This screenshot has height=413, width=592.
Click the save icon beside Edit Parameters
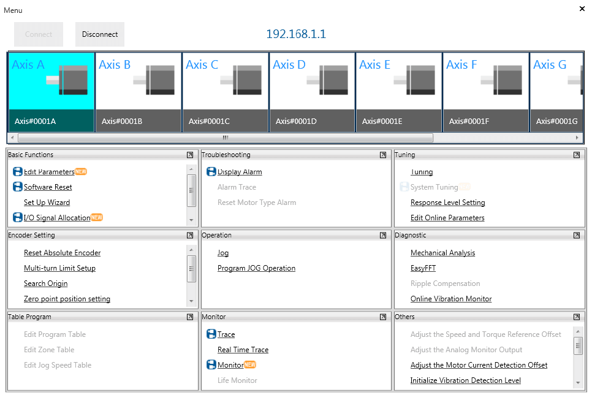[x=18, y=172]
